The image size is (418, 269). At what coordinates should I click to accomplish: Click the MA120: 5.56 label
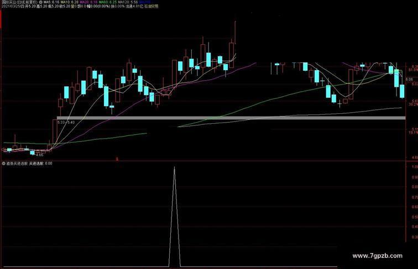128,2
